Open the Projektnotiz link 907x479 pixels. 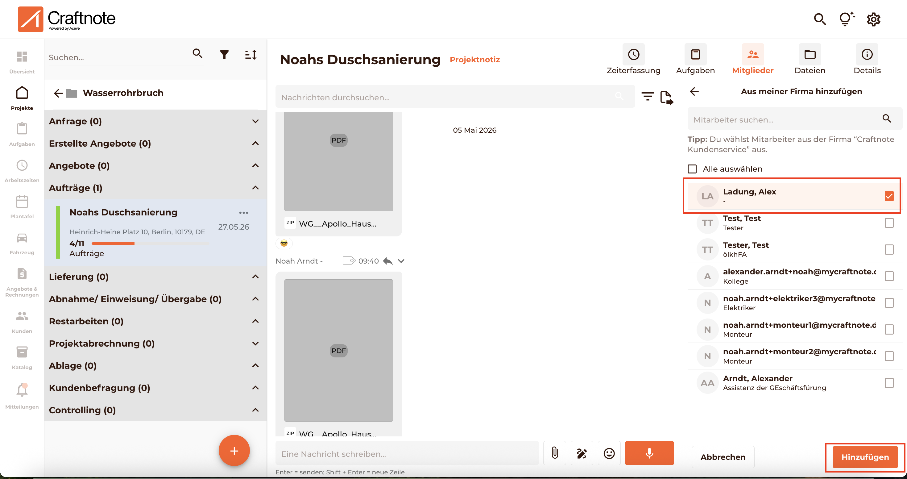(474, 60)
